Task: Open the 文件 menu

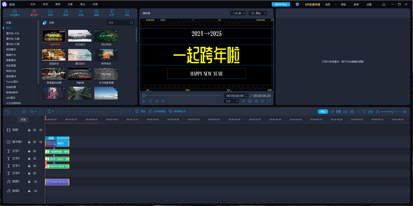Action: (x=33, y=4)
